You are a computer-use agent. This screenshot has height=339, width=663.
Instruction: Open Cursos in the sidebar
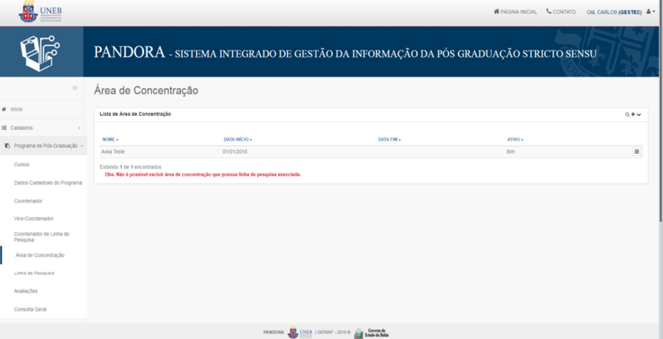(x=21, y=165)
